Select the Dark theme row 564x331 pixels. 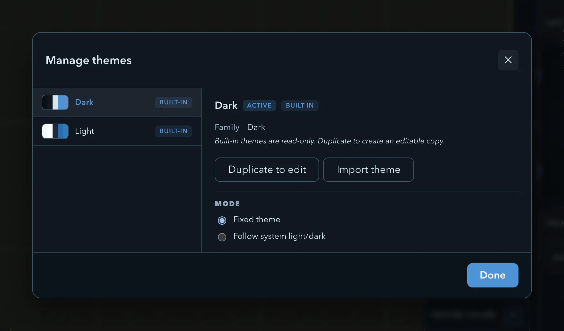(x=117, y=102)
